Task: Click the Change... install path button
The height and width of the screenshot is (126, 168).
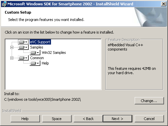Action: pos(149,101)
